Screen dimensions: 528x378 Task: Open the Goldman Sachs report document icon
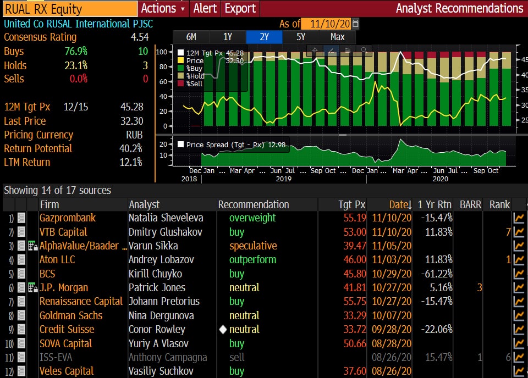(21, 315)
